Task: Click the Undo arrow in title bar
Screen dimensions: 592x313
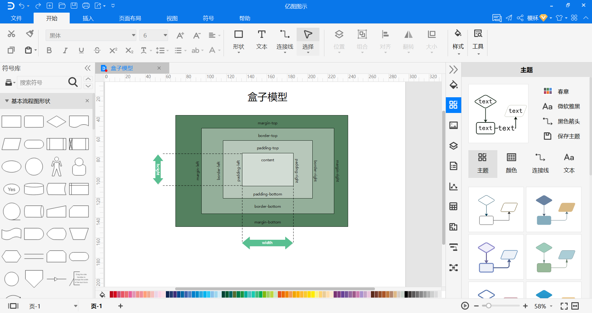Action: click(x=22, y=6)
